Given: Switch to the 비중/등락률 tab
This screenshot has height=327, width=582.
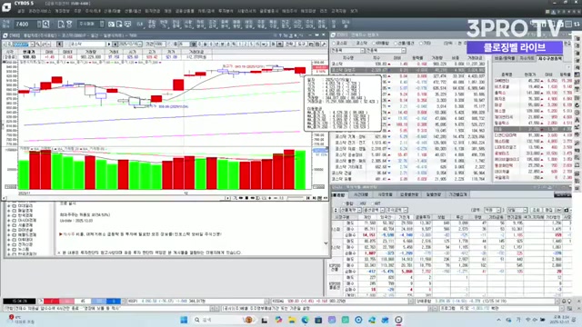Looking at the screenshot, I should 505,58.
